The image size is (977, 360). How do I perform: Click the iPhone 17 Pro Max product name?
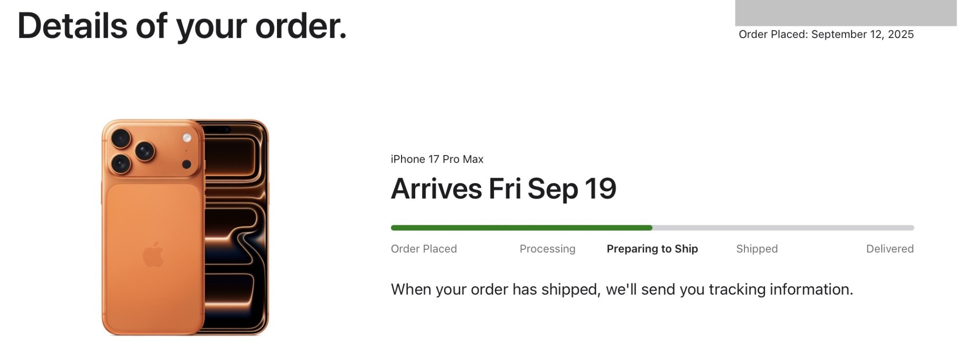tap(437, 159)
